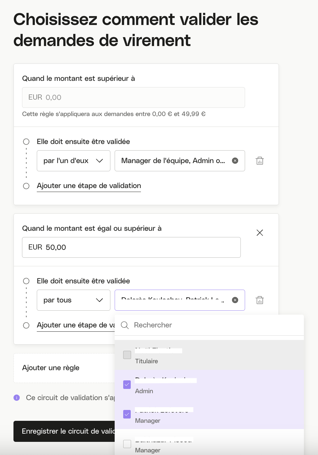Click the Rechercher search field

coord(164,325)
